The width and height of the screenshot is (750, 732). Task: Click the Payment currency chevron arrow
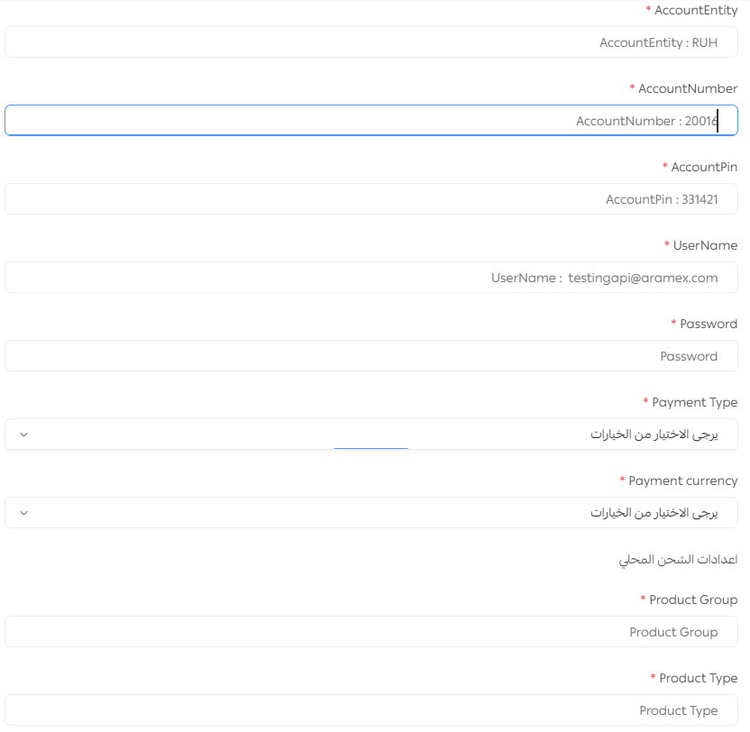24,513
